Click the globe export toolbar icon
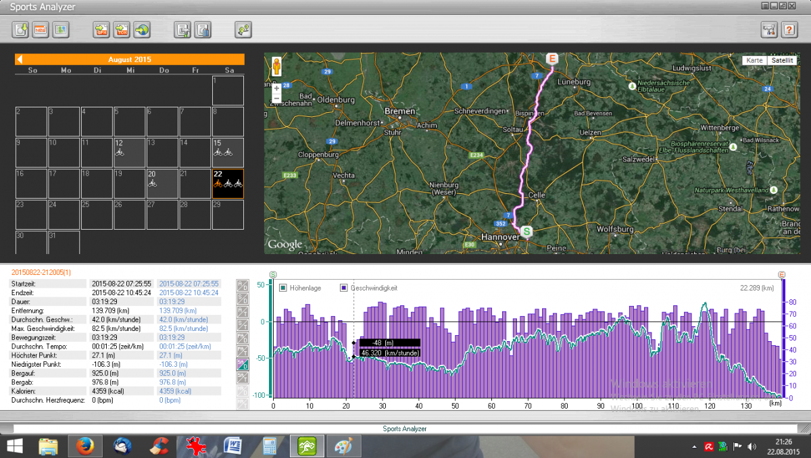 (142, 30)
